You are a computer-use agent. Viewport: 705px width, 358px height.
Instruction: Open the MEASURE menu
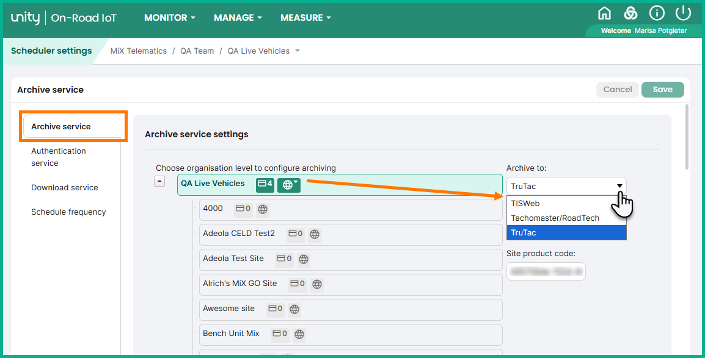[x=305, y=18]
